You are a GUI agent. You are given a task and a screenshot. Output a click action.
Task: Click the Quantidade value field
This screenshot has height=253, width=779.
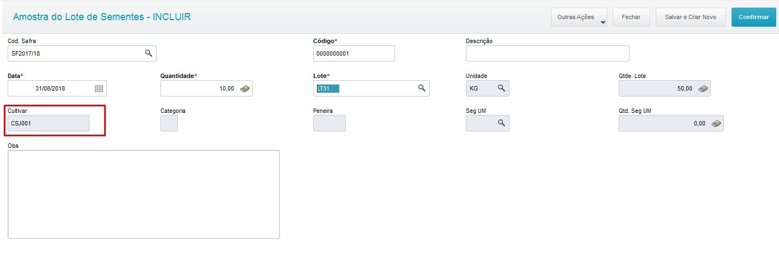tap(199, 88)
